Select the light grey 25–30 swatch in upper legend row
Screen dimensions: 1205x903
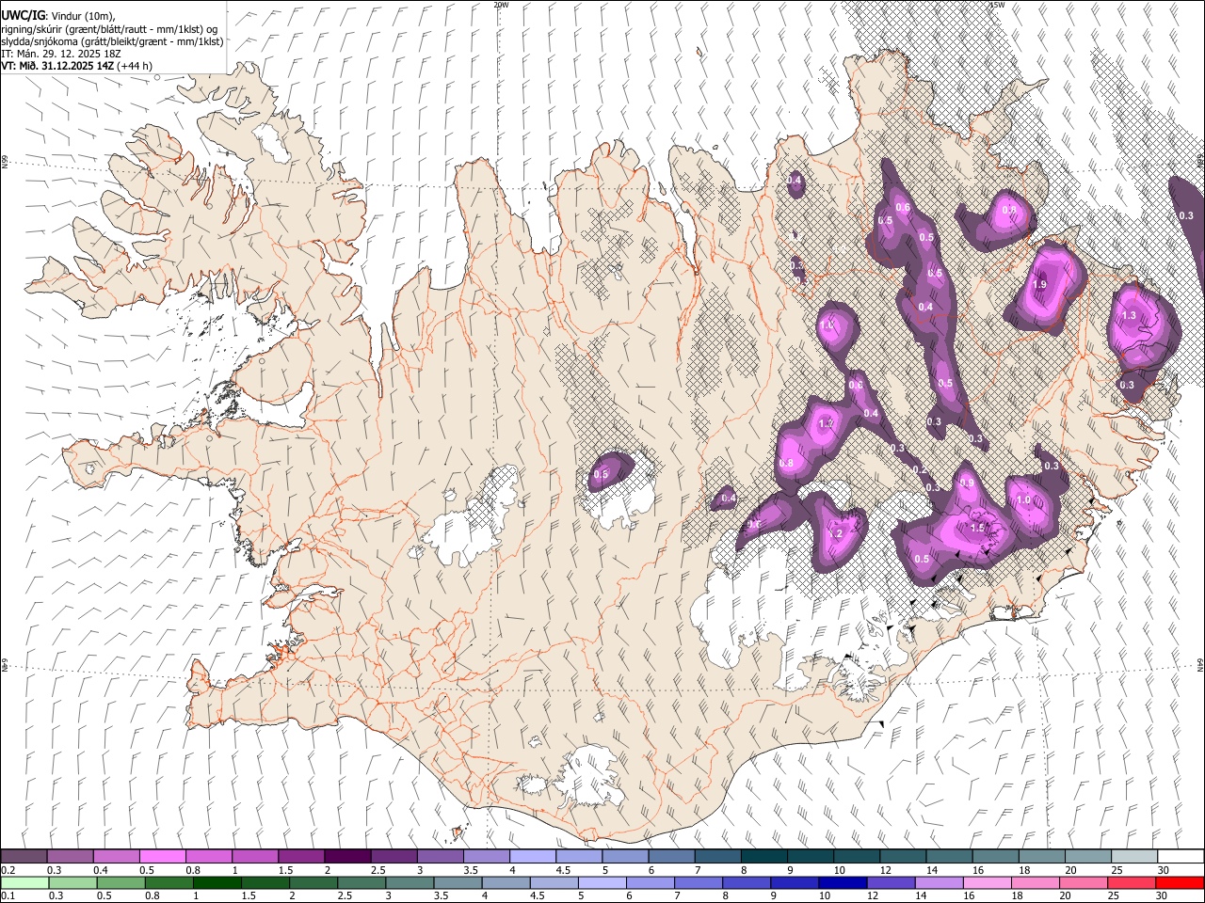pos(1135,856)
